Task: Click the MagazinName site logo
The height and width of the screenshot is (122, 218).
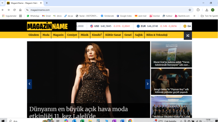Action: pos(47,26)
